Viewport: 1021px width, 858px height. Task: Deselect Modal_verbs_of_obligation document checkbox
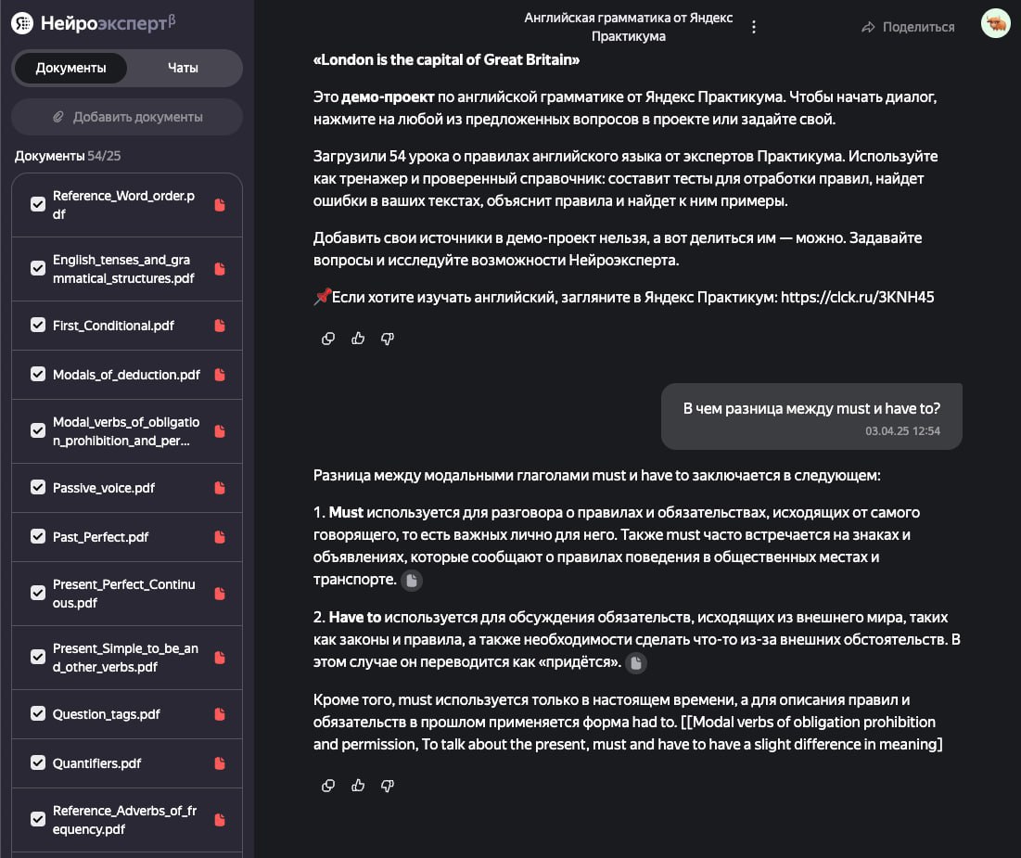[x=38, y=430]
